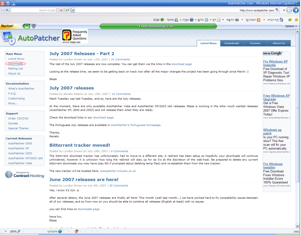Click the blue magnifier search button

click(x=7, y=10)
